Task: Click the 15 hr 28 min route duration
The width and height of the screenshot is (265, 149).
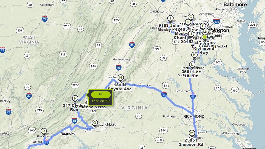Action: pos(101,101)
